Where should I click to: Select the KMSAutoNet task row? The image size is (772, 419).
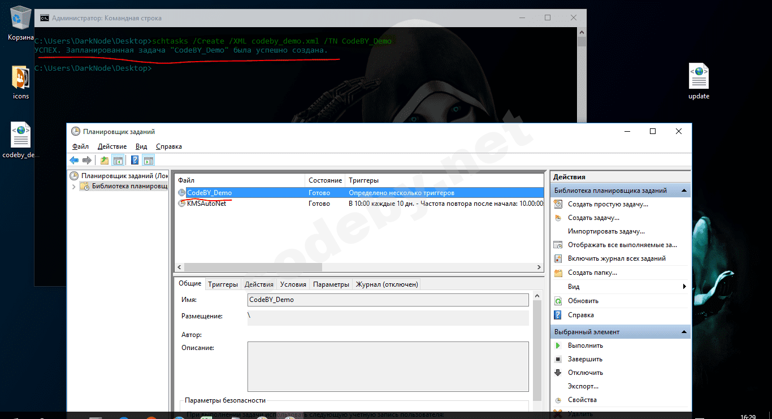[x=359, y=204]
